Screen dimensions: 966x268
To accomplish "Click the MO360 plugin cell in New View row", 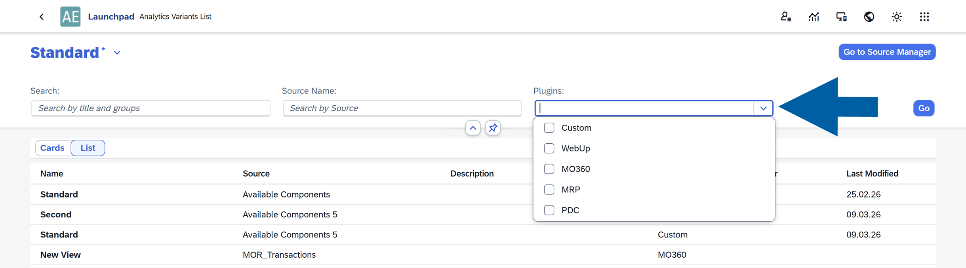I will (672, 255).
